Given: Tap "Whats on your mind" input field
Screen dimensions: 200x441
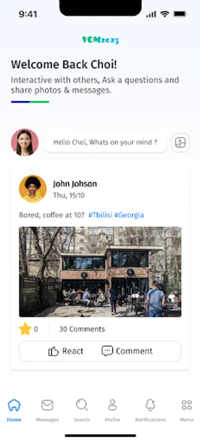Looking at the screenshot, I should [x=105, y=142].
